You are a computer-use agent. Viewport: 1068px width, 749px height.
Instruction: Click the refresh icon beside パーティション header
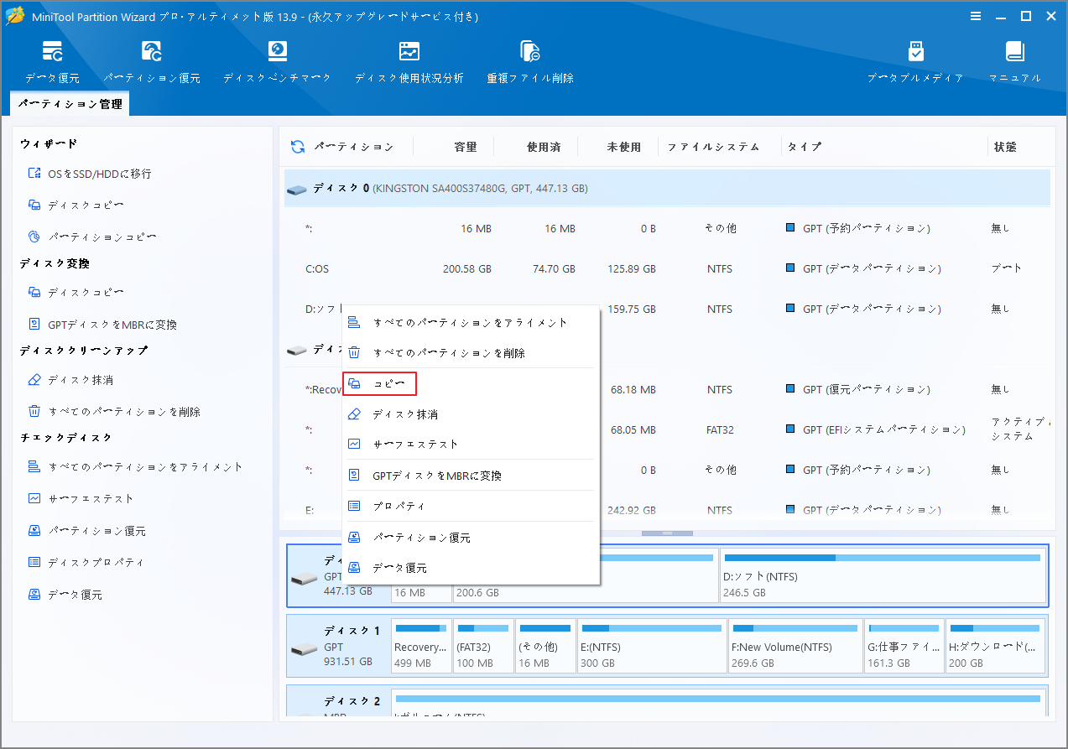point(298,147)
